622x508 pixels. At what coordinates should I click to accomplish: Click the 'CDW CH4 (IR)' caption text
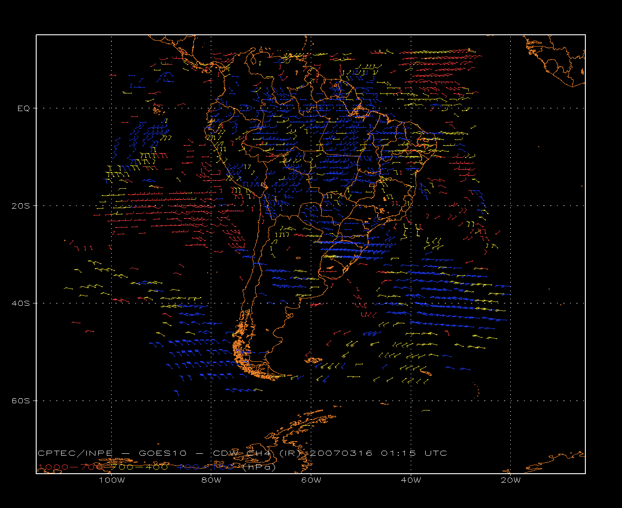(256, 453)
